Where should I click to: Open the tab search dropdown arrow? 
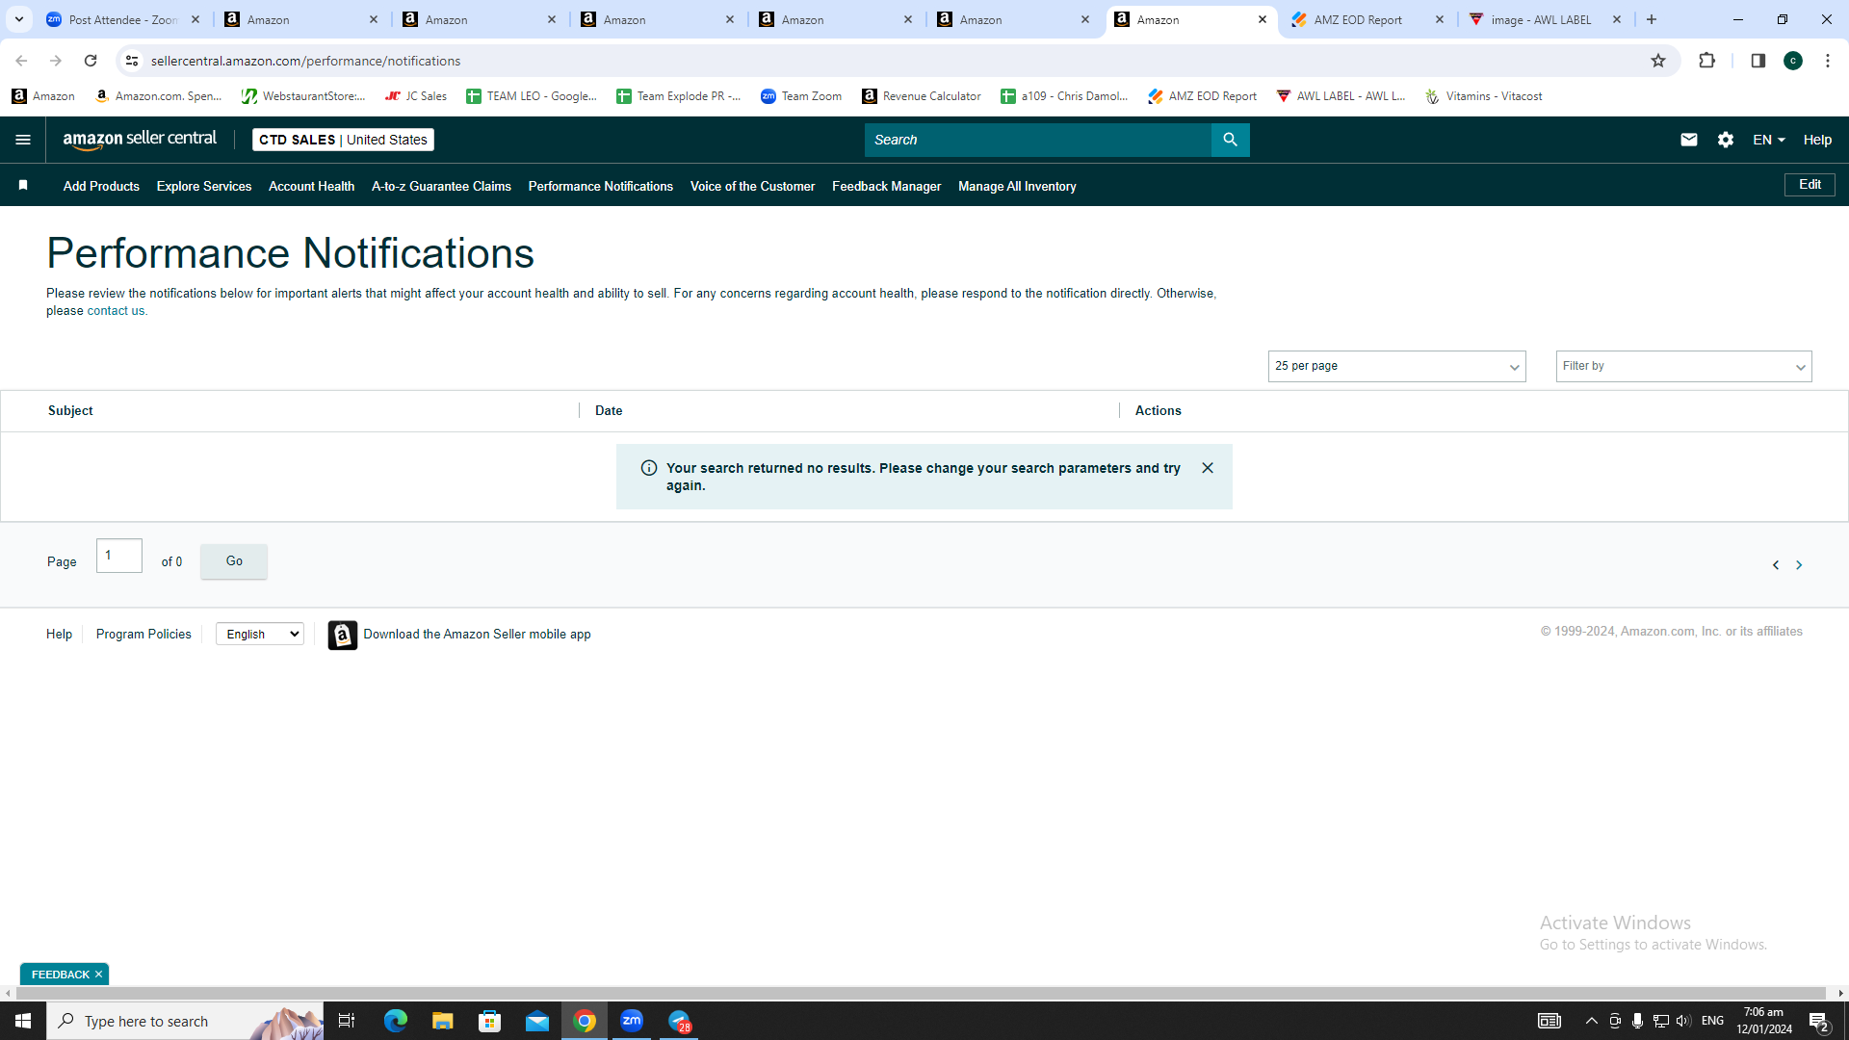(19, 19)
